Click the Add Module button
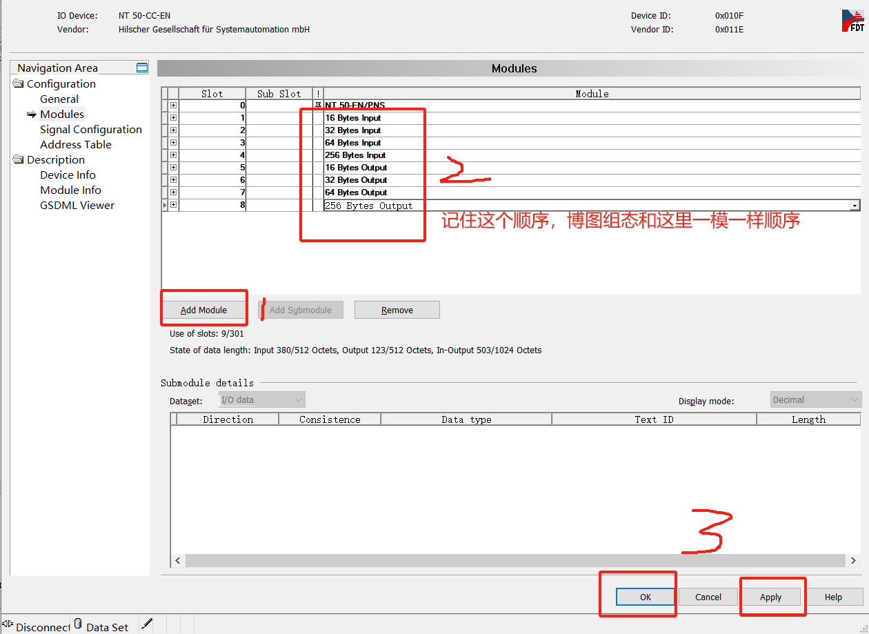This screenshot has width=869, height=634. pyautogui.click(x=203, y=310)
